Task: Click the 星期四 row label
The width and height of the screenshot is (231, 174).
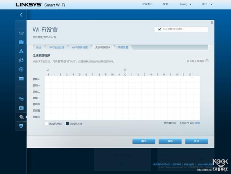Action: point(36,104)
